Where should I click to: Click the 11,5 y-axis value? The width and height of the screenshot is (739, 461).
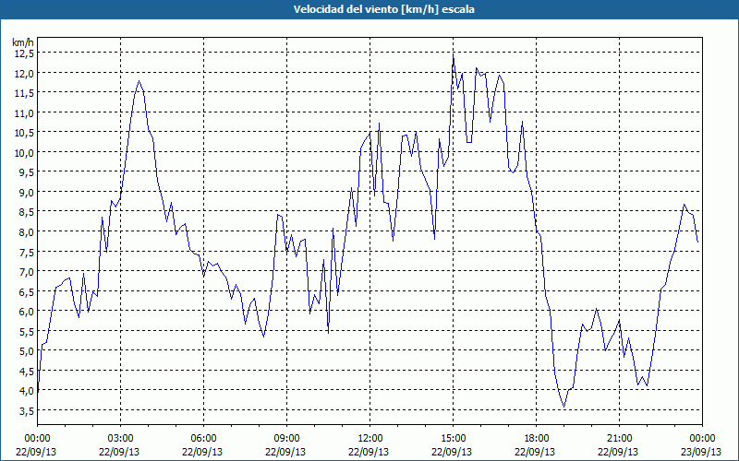[x=25, y=93]
